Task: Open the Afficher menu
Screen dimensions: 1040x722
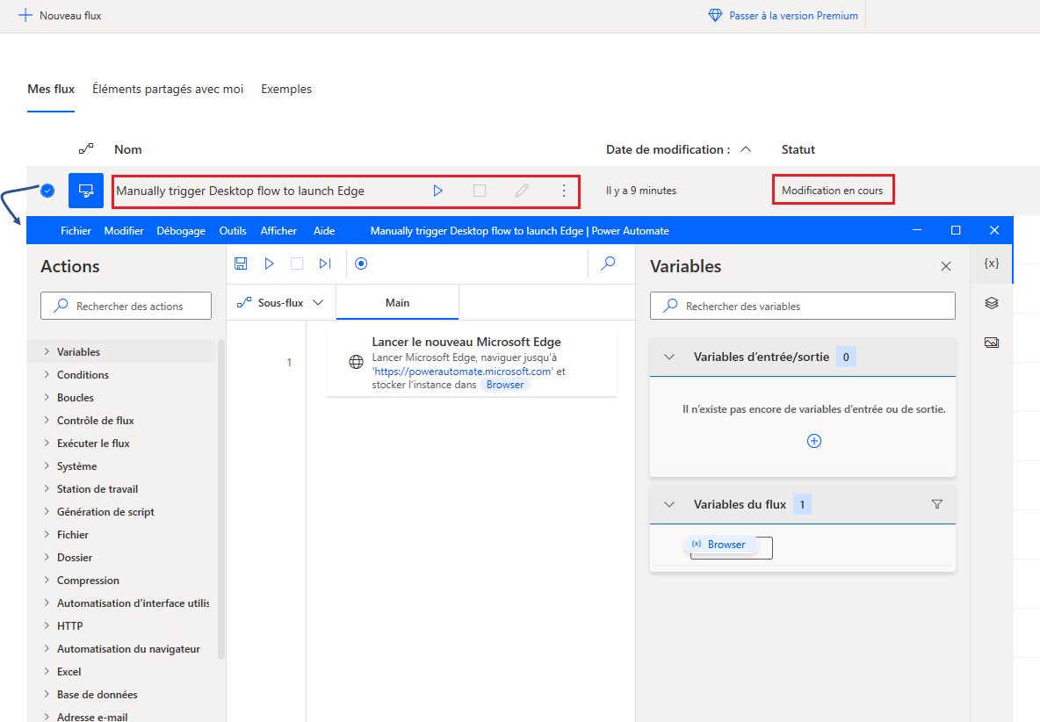Action: tap(278, 231)
